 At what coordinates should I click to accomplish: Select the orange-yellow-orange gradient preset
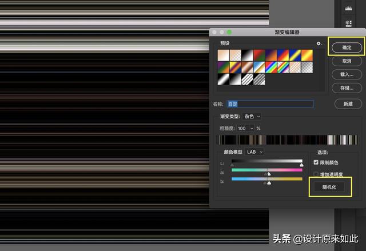coord(307,55)
